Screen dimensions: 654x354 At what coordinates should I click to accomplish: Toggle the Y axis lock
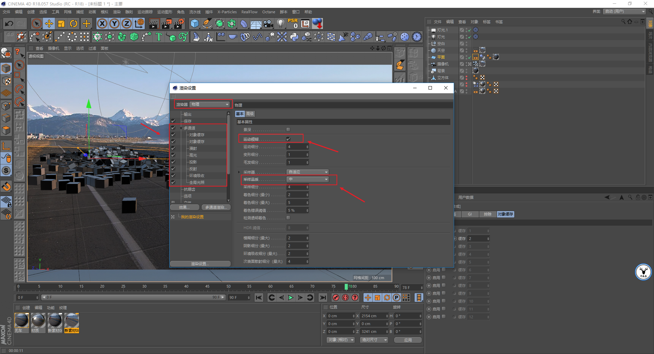(x=114, y=23)
